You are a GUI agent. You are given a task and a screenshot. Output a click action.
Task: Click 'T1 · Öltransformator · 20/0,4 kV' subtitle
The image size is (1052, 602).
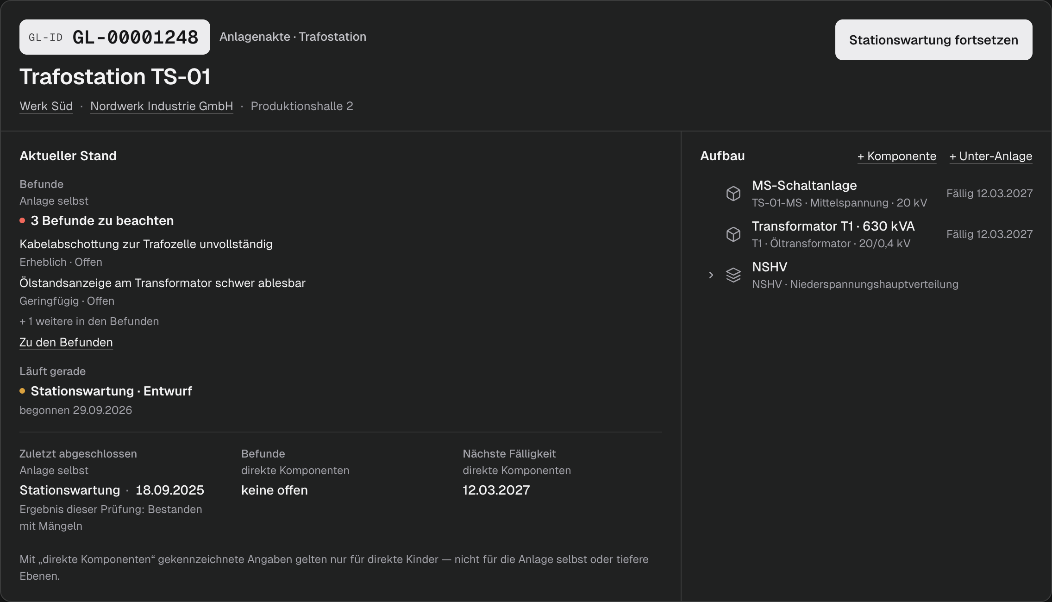click(831, 244)
